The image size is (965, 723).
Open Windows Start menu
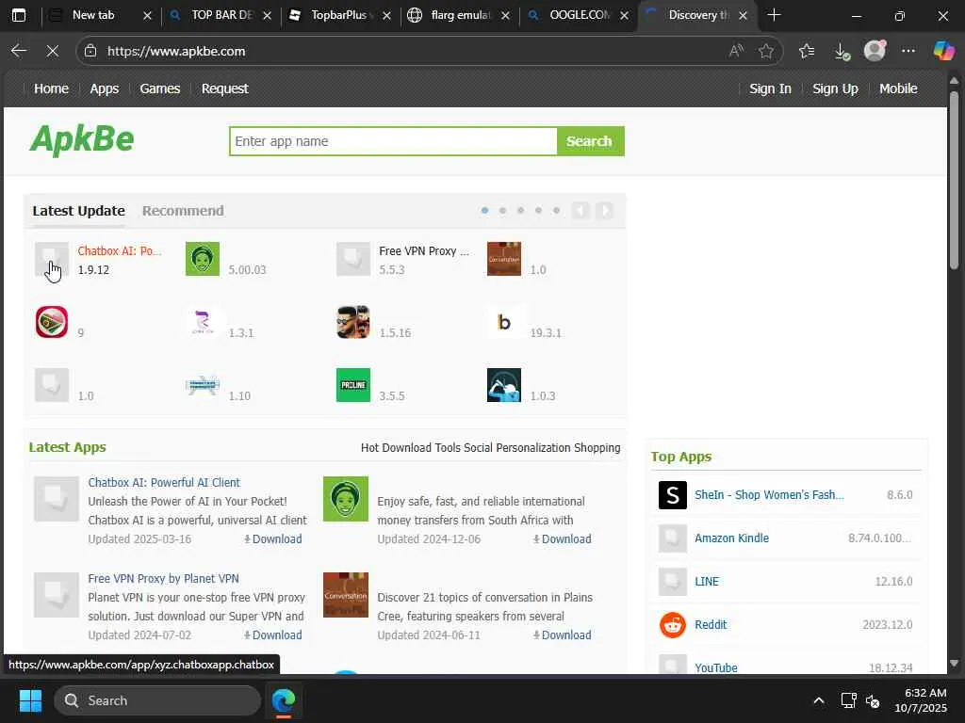coord(30,700)
